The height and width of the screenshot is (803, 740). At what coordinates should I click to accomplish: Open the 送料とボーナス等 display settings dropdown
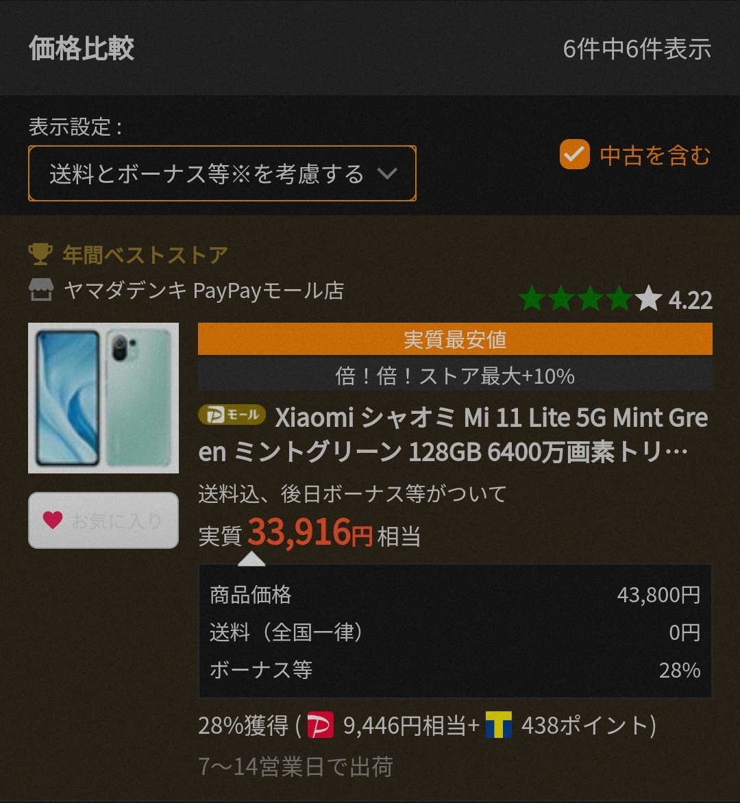point(222,173)
